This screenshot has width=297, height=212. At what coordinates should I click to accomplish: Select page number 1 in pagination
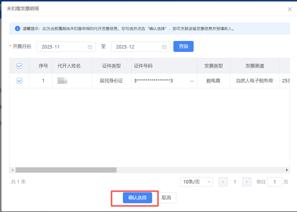tap(235, 182)
